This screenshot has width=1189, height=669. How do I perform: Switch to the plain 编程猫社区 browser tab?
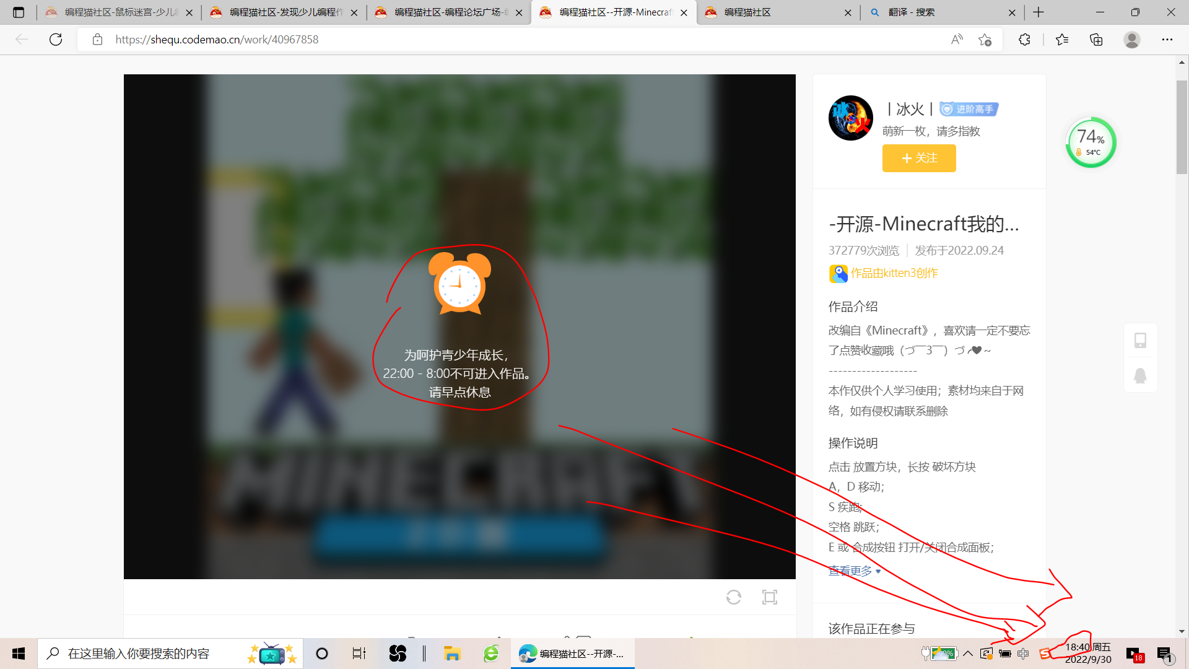click(778, 12)
